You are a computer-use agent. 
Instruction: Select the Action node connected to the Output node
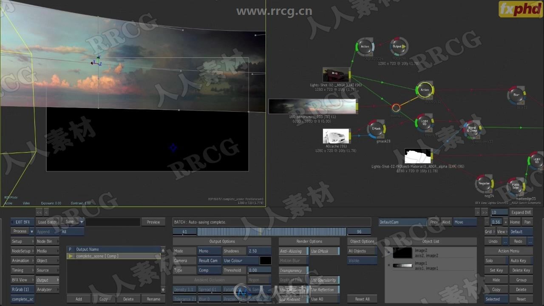pos(365,47)
